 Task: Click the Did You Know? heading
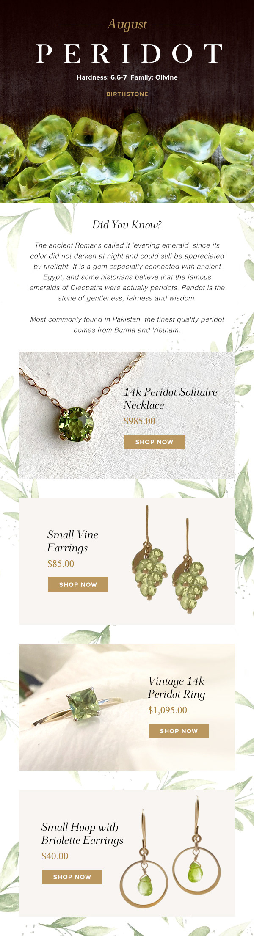(127, 225)
